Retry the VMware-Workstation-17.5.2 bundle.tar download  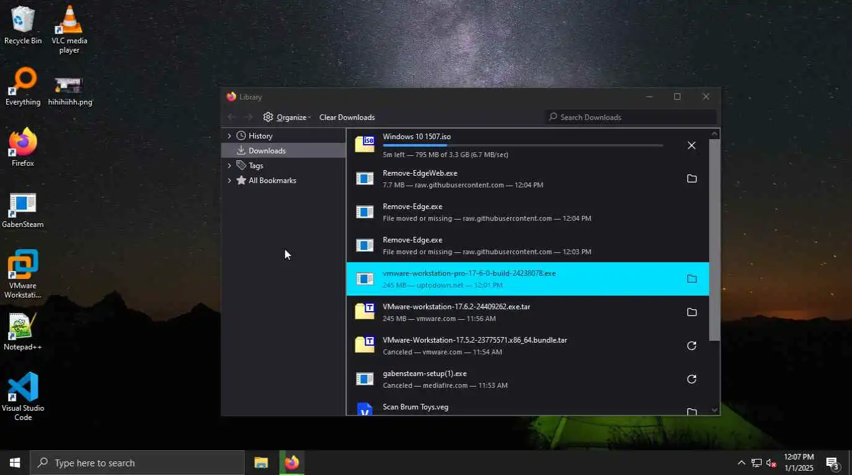click(692, 346)
